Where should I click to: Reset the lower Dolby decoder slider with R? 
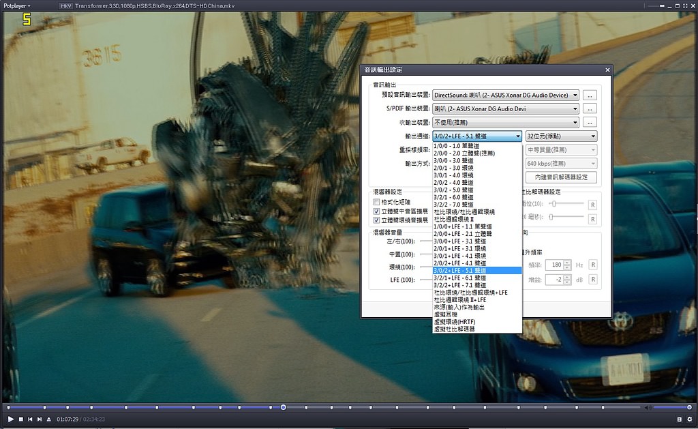592,219
